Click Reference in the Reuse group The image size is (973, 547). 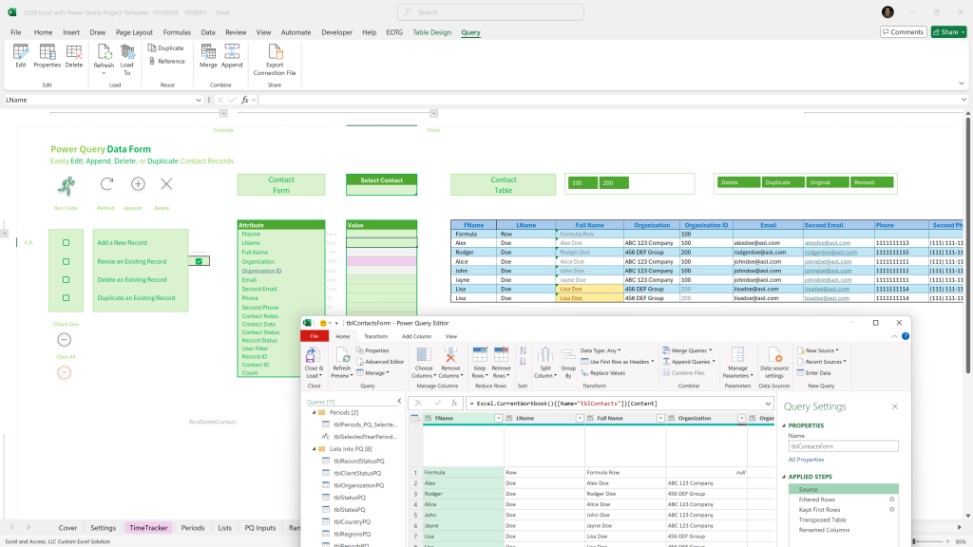point(166,61)
